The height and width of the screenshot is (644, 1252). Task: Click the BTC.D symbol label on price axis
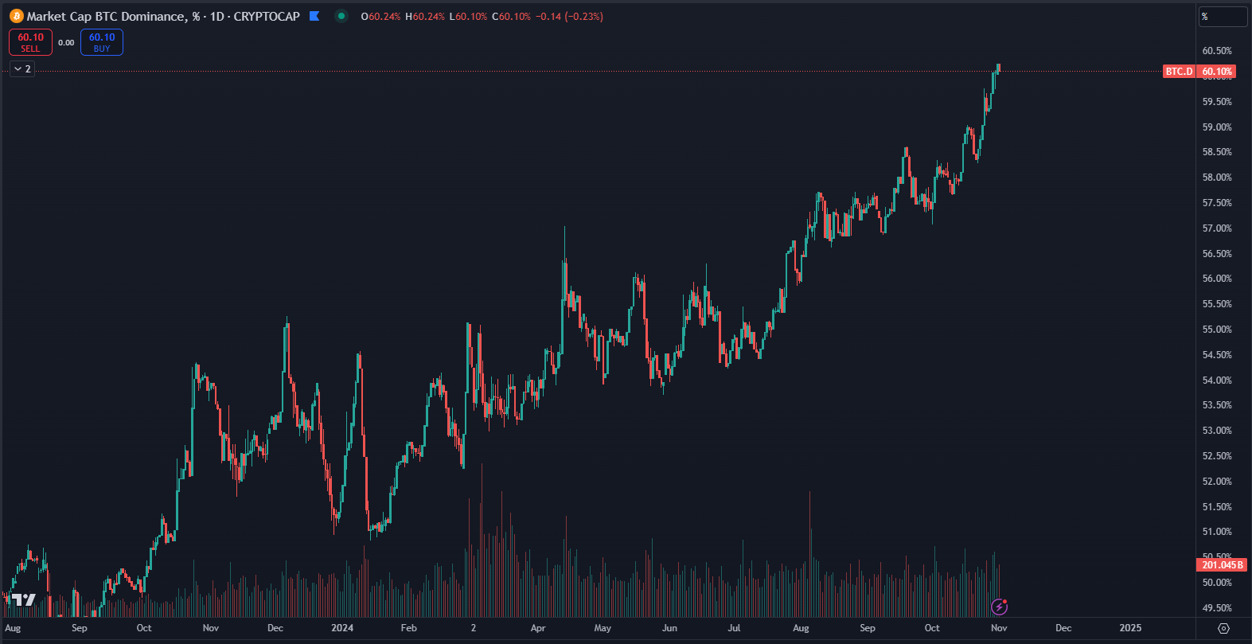click(x=1179, y=72)
